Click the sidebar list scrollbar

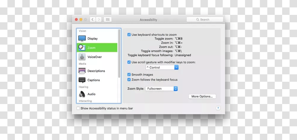coord(119,54)
